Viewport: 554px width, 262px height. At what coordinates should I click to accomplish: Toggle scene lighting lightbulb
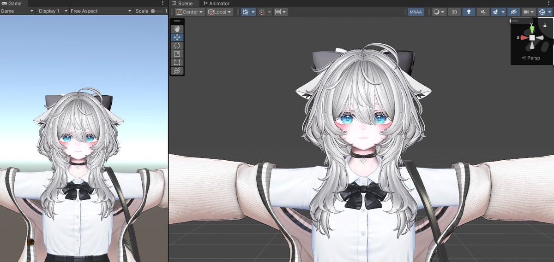click(469, 12)
